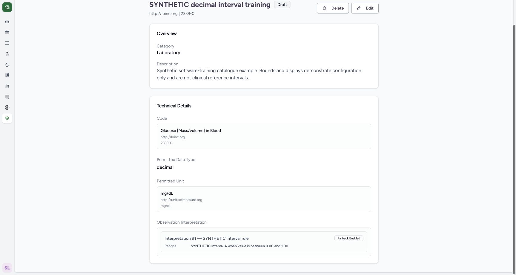Click the Edit button label
Image resolution: width=516 pixels, height=275 pixels.
tap(370, 8)
